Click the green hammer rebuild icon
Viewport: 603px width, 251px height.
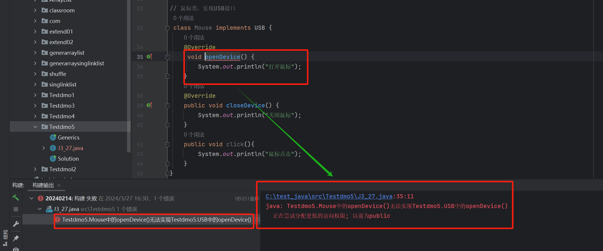pyautogui.click(x=16, y=197)
